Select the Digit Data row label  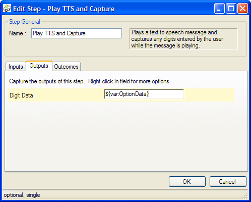21,95
